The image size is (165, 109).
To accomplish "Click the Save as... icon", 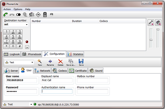I will pos(71,63).
